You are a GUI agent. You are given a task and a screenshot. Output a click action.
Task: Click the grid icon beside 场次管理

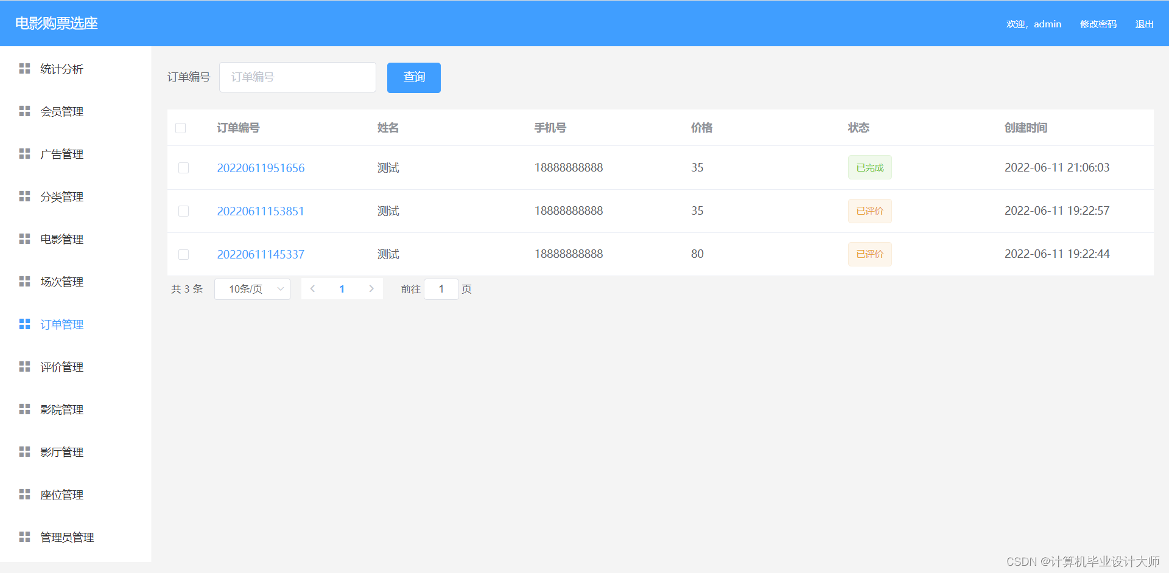(24, 282)
